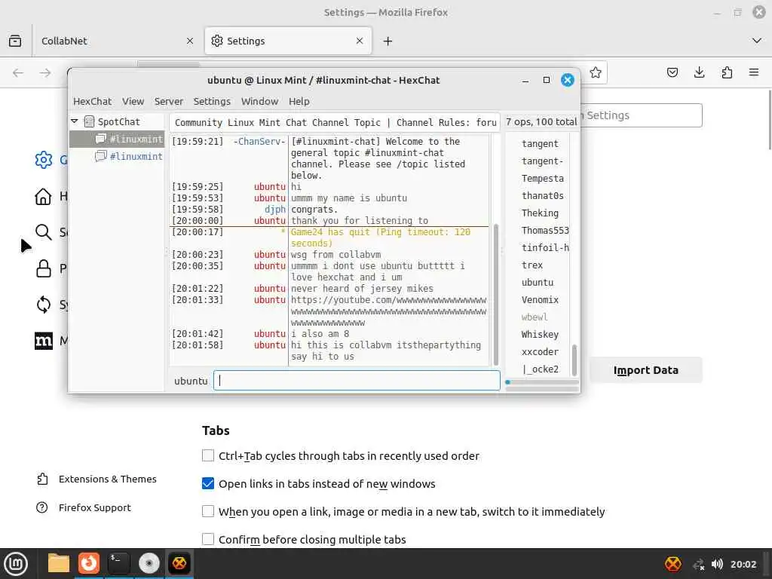
Task: Click the HexChat channel topic bar
Action: pyautogui.click(x=335, y=122)
